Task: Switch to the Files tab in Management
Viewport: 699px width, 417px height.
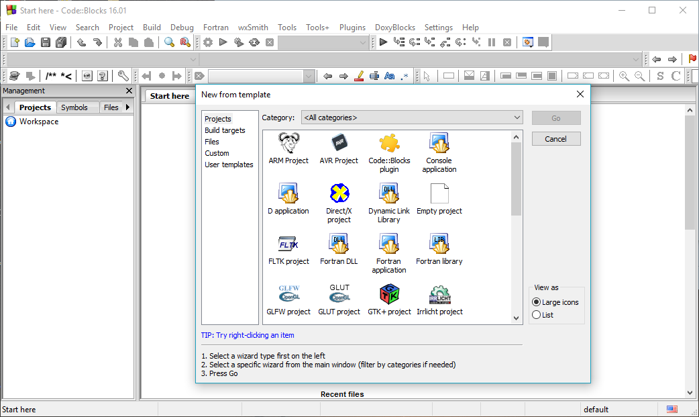Action: coord(111,107)
